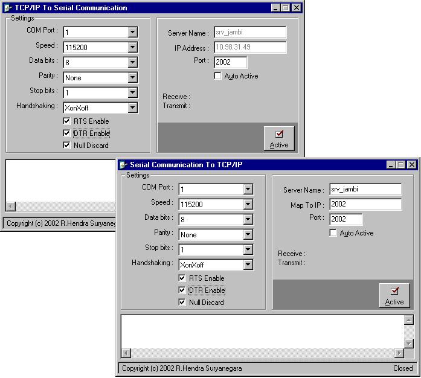Maximize the TCP/IP To Serial Communication window
The height and width of the screenshot is (378, 421).
[x=285, y=8]
